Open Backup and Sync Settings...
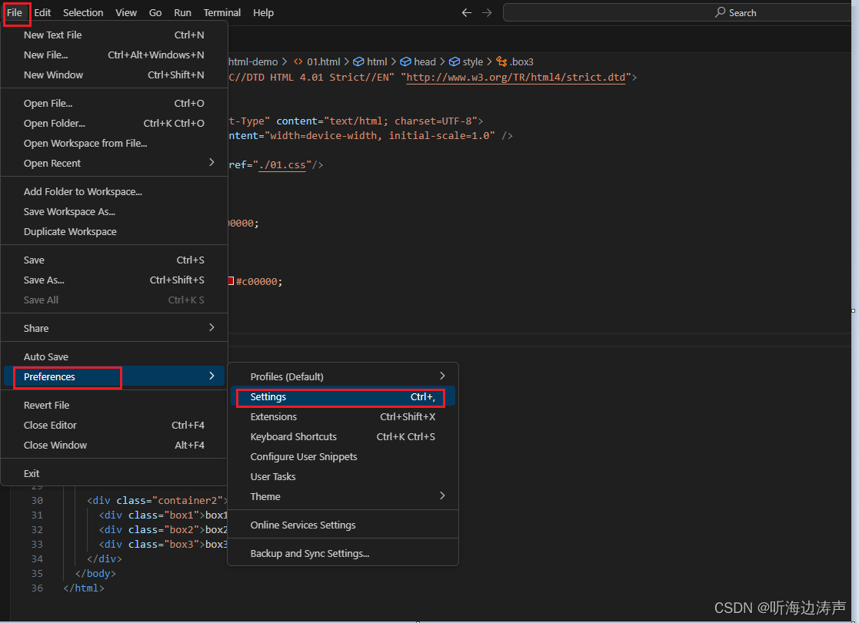The height and width of the screenshot is (623, 859). [x=343, y=553]
